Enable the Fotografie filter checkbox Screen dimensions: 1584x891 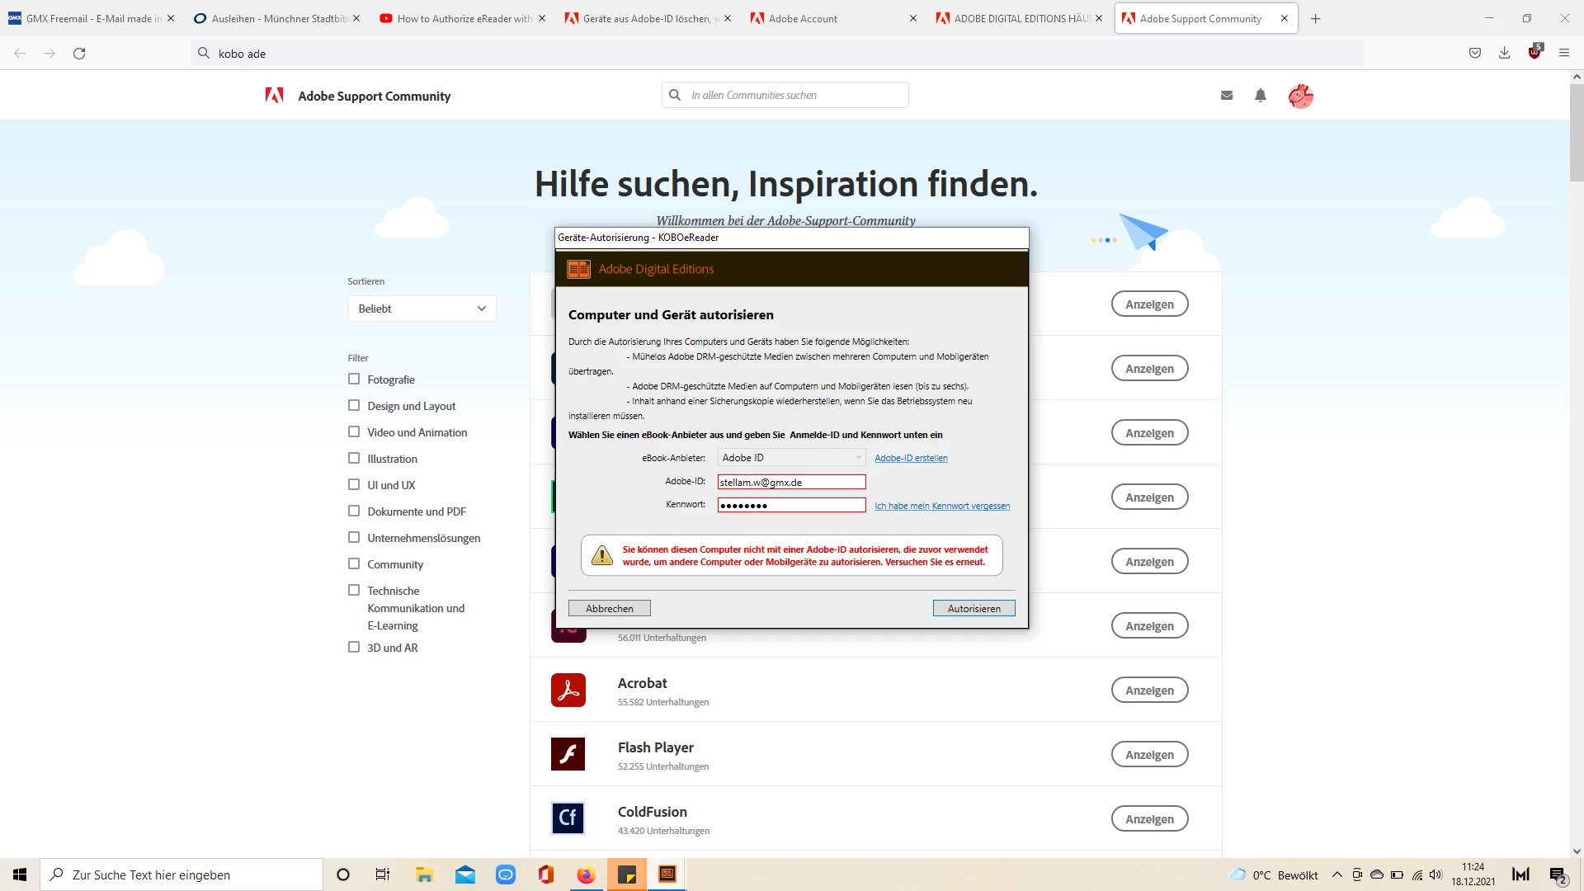click(x=354, y=379)
